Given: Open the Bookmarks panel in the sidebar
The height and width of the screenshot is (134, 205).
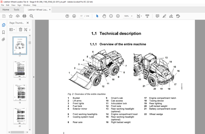Looking at the screenshot, I should [x=3, y=32].
